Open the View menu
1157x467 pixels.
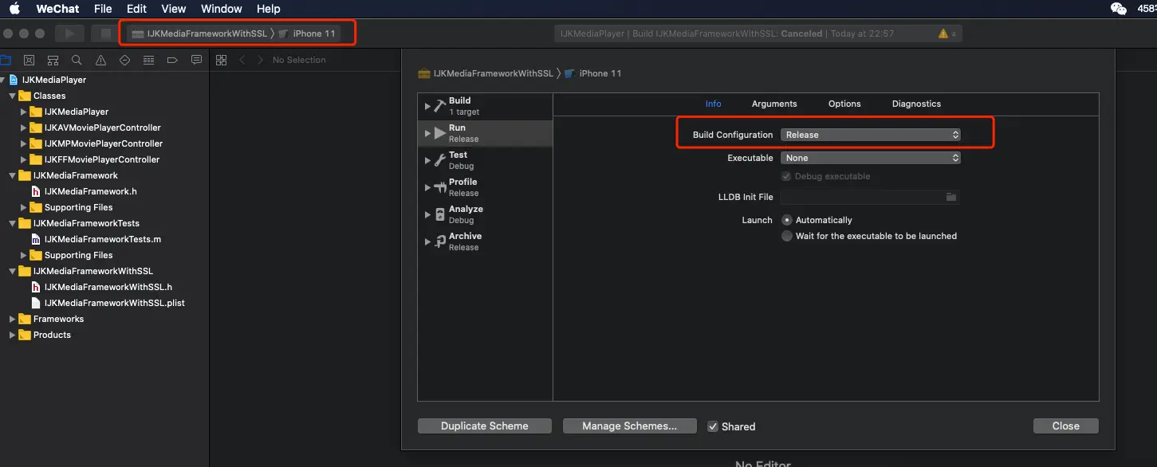pos(173,9)
